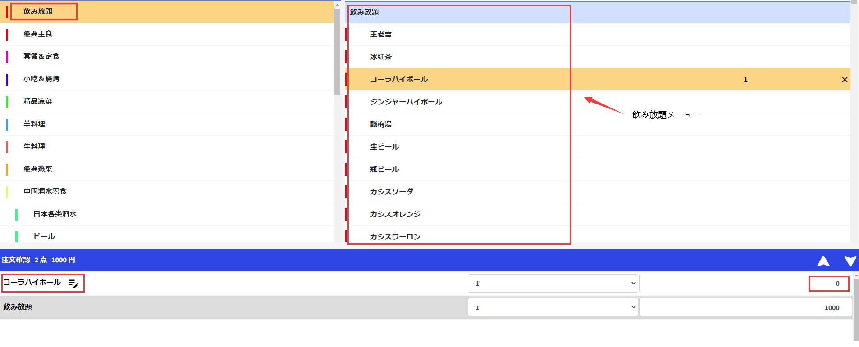Viewport: 859px width, 347px height.
Task: Select the 飲み放題 category in left list
Action: point(38,11)
